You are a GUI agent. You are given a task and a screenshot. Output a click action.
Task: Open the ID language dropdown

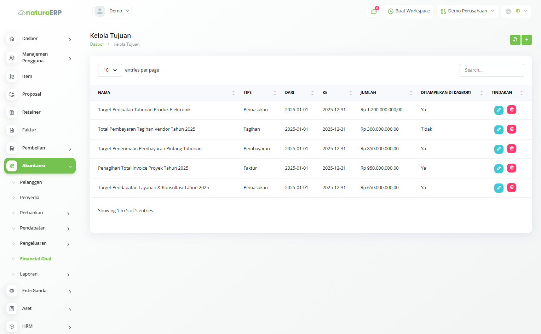coord(516,11)
